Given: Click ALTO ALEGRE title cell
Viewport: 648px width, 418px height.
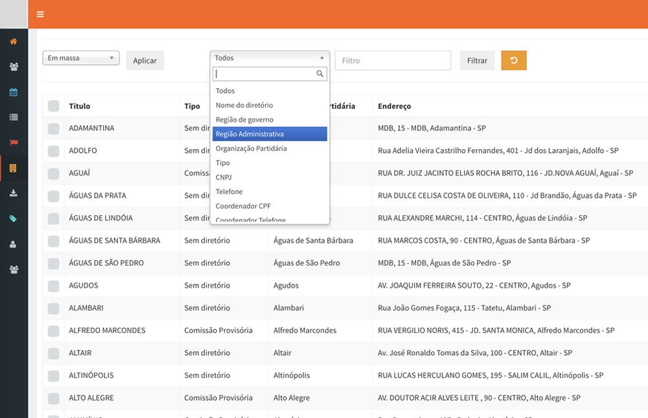Looking at the screenshot, I should (x=91, y=398).
